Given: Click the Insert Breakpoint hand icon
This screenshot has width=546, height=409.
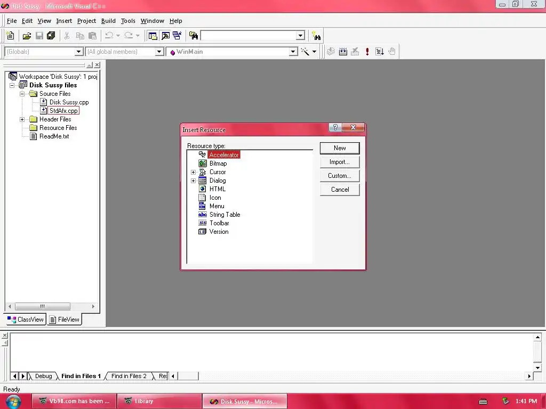Looking at the screenshot, I should [392, 52].
